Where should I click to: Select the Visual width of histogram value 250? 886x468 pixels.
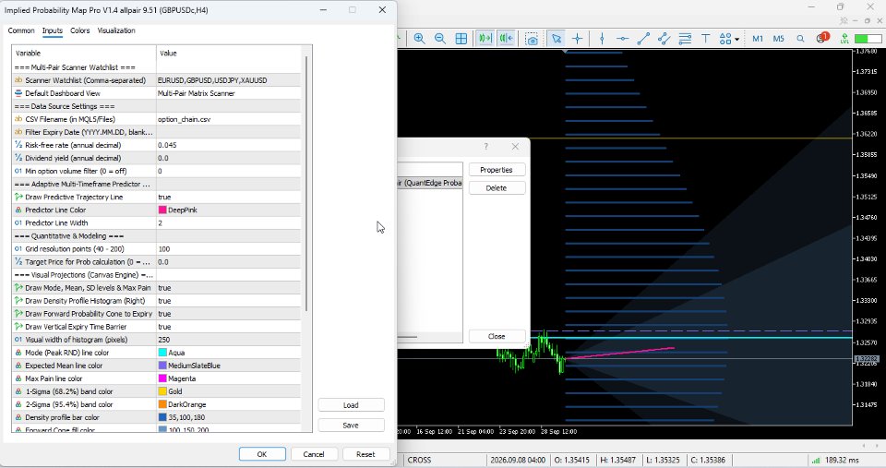pos(228,340)
